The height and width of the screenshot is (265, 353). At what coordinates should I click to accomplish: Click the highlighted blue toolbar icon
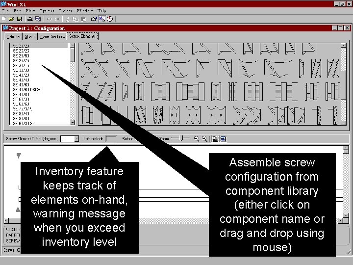[x=102, y=19]
